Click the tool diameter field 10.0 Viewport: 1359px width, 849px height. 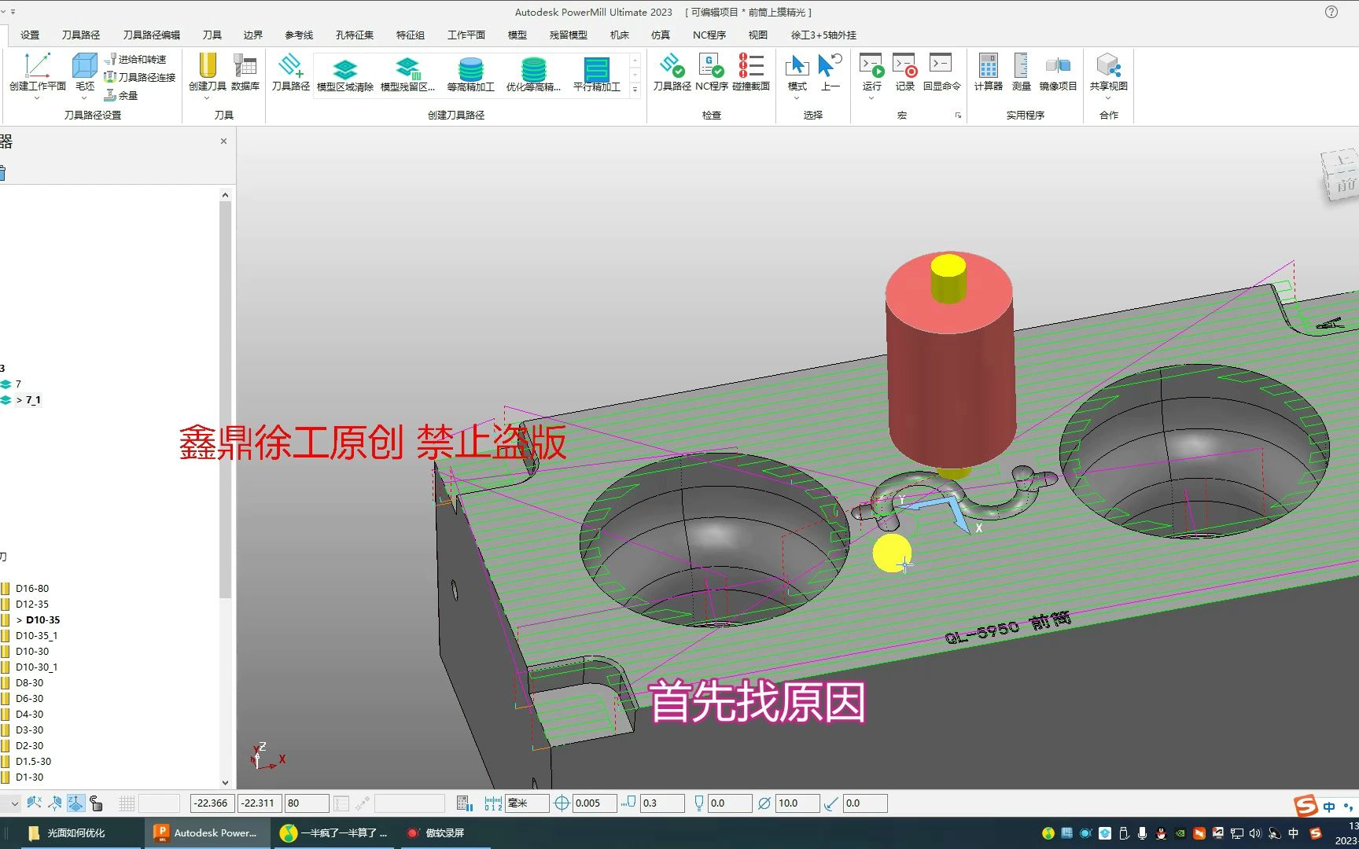tap(797, 803)
